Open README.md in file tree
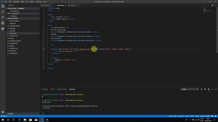Screen dimensions: 218x122 tap(13, 48)
